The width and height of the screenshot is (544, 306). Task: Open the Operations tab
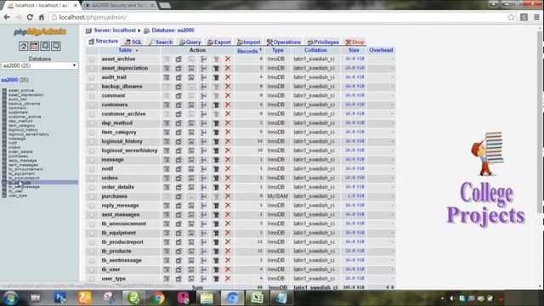tap(284, 42)
